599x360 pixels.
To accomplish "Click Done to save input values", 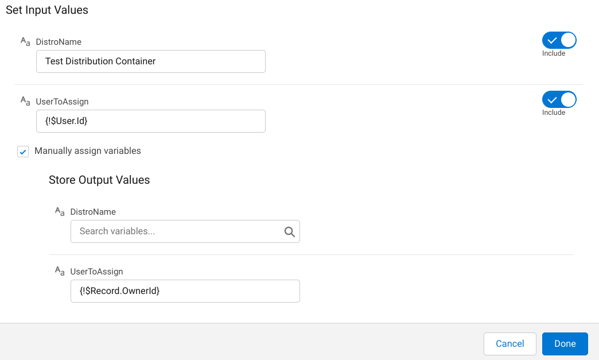I will [x=565, y=343].
